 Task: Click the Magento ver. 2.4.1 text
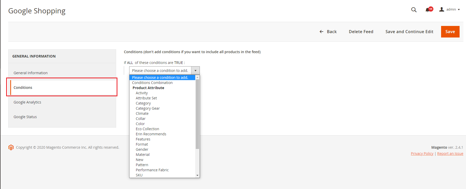click(447, 147)
